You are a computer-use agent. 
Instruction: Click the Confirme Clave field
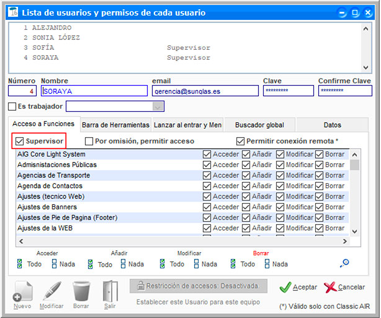click(x=345, y=91)
